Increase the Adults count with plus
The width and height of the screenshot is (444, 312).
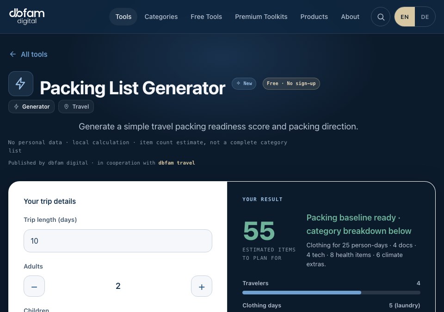pos(202,286)
